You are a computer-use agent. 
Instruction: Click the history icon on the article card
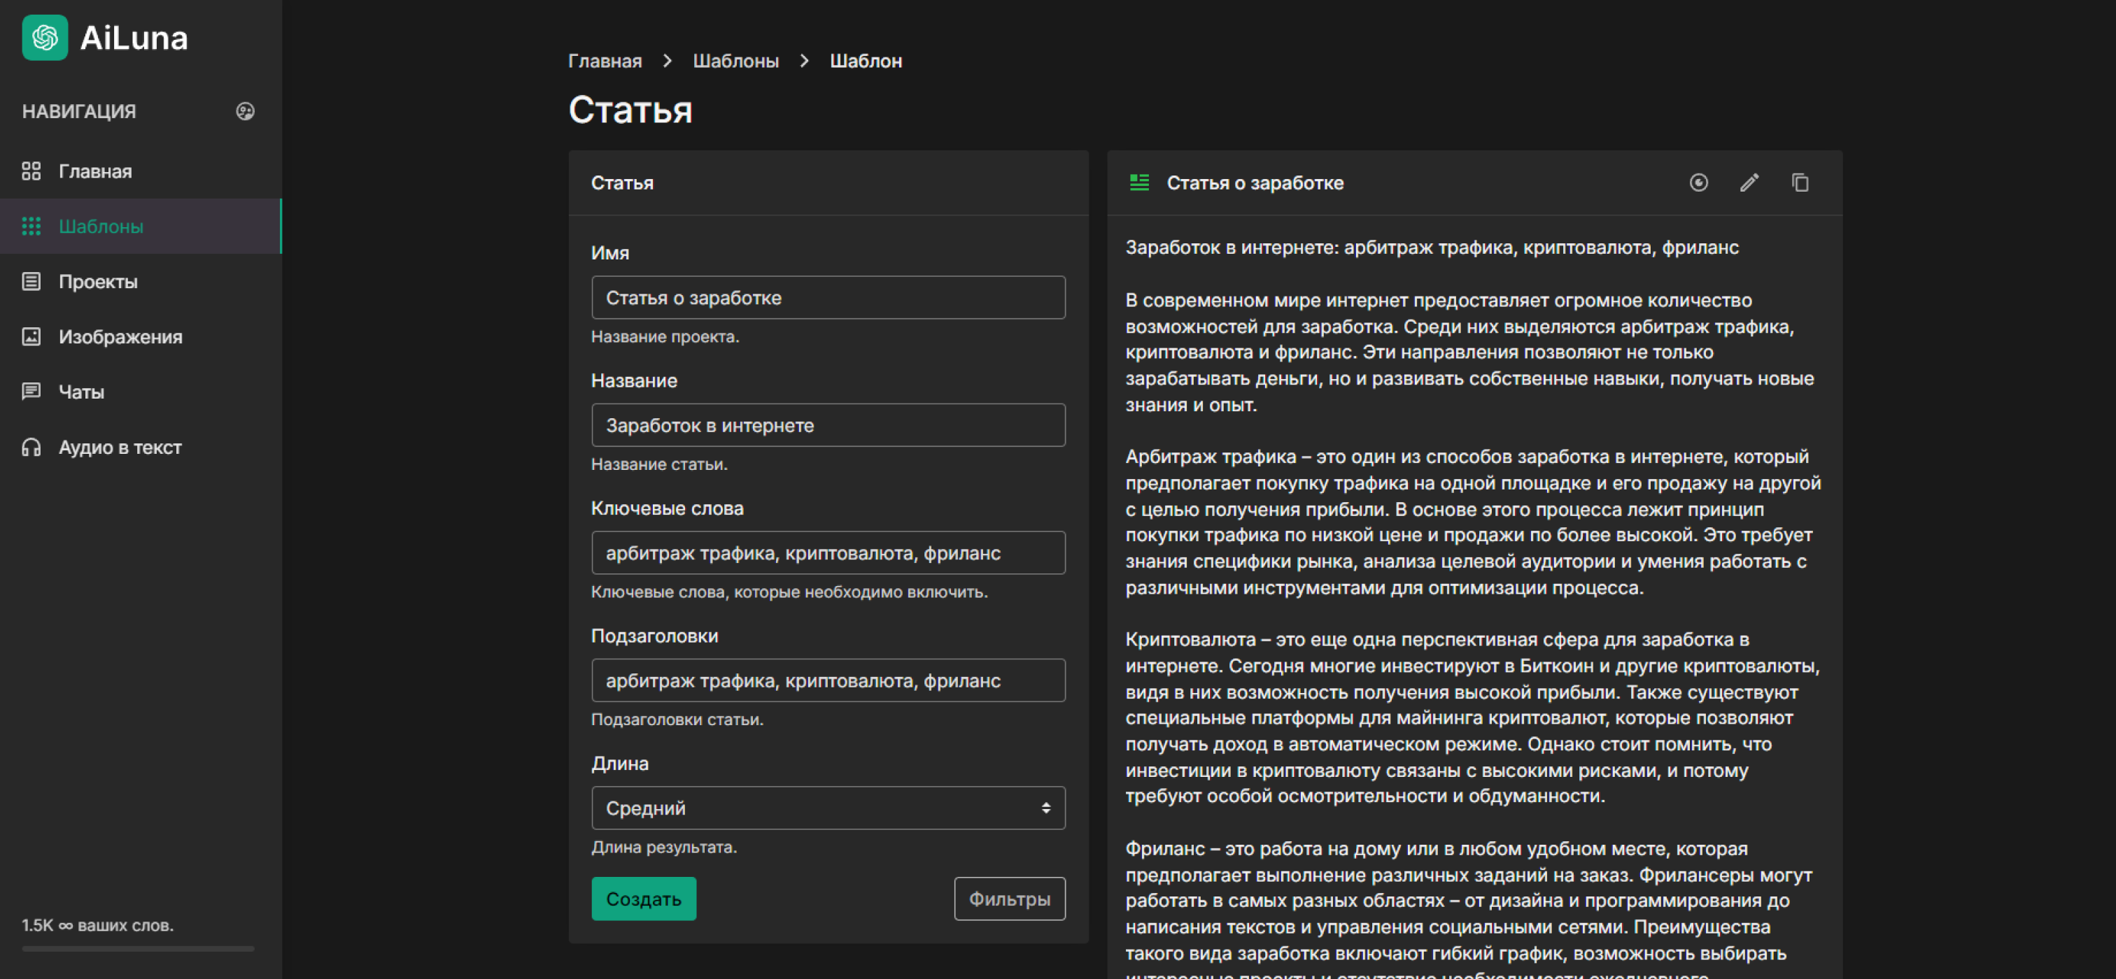coord(1700,183)
